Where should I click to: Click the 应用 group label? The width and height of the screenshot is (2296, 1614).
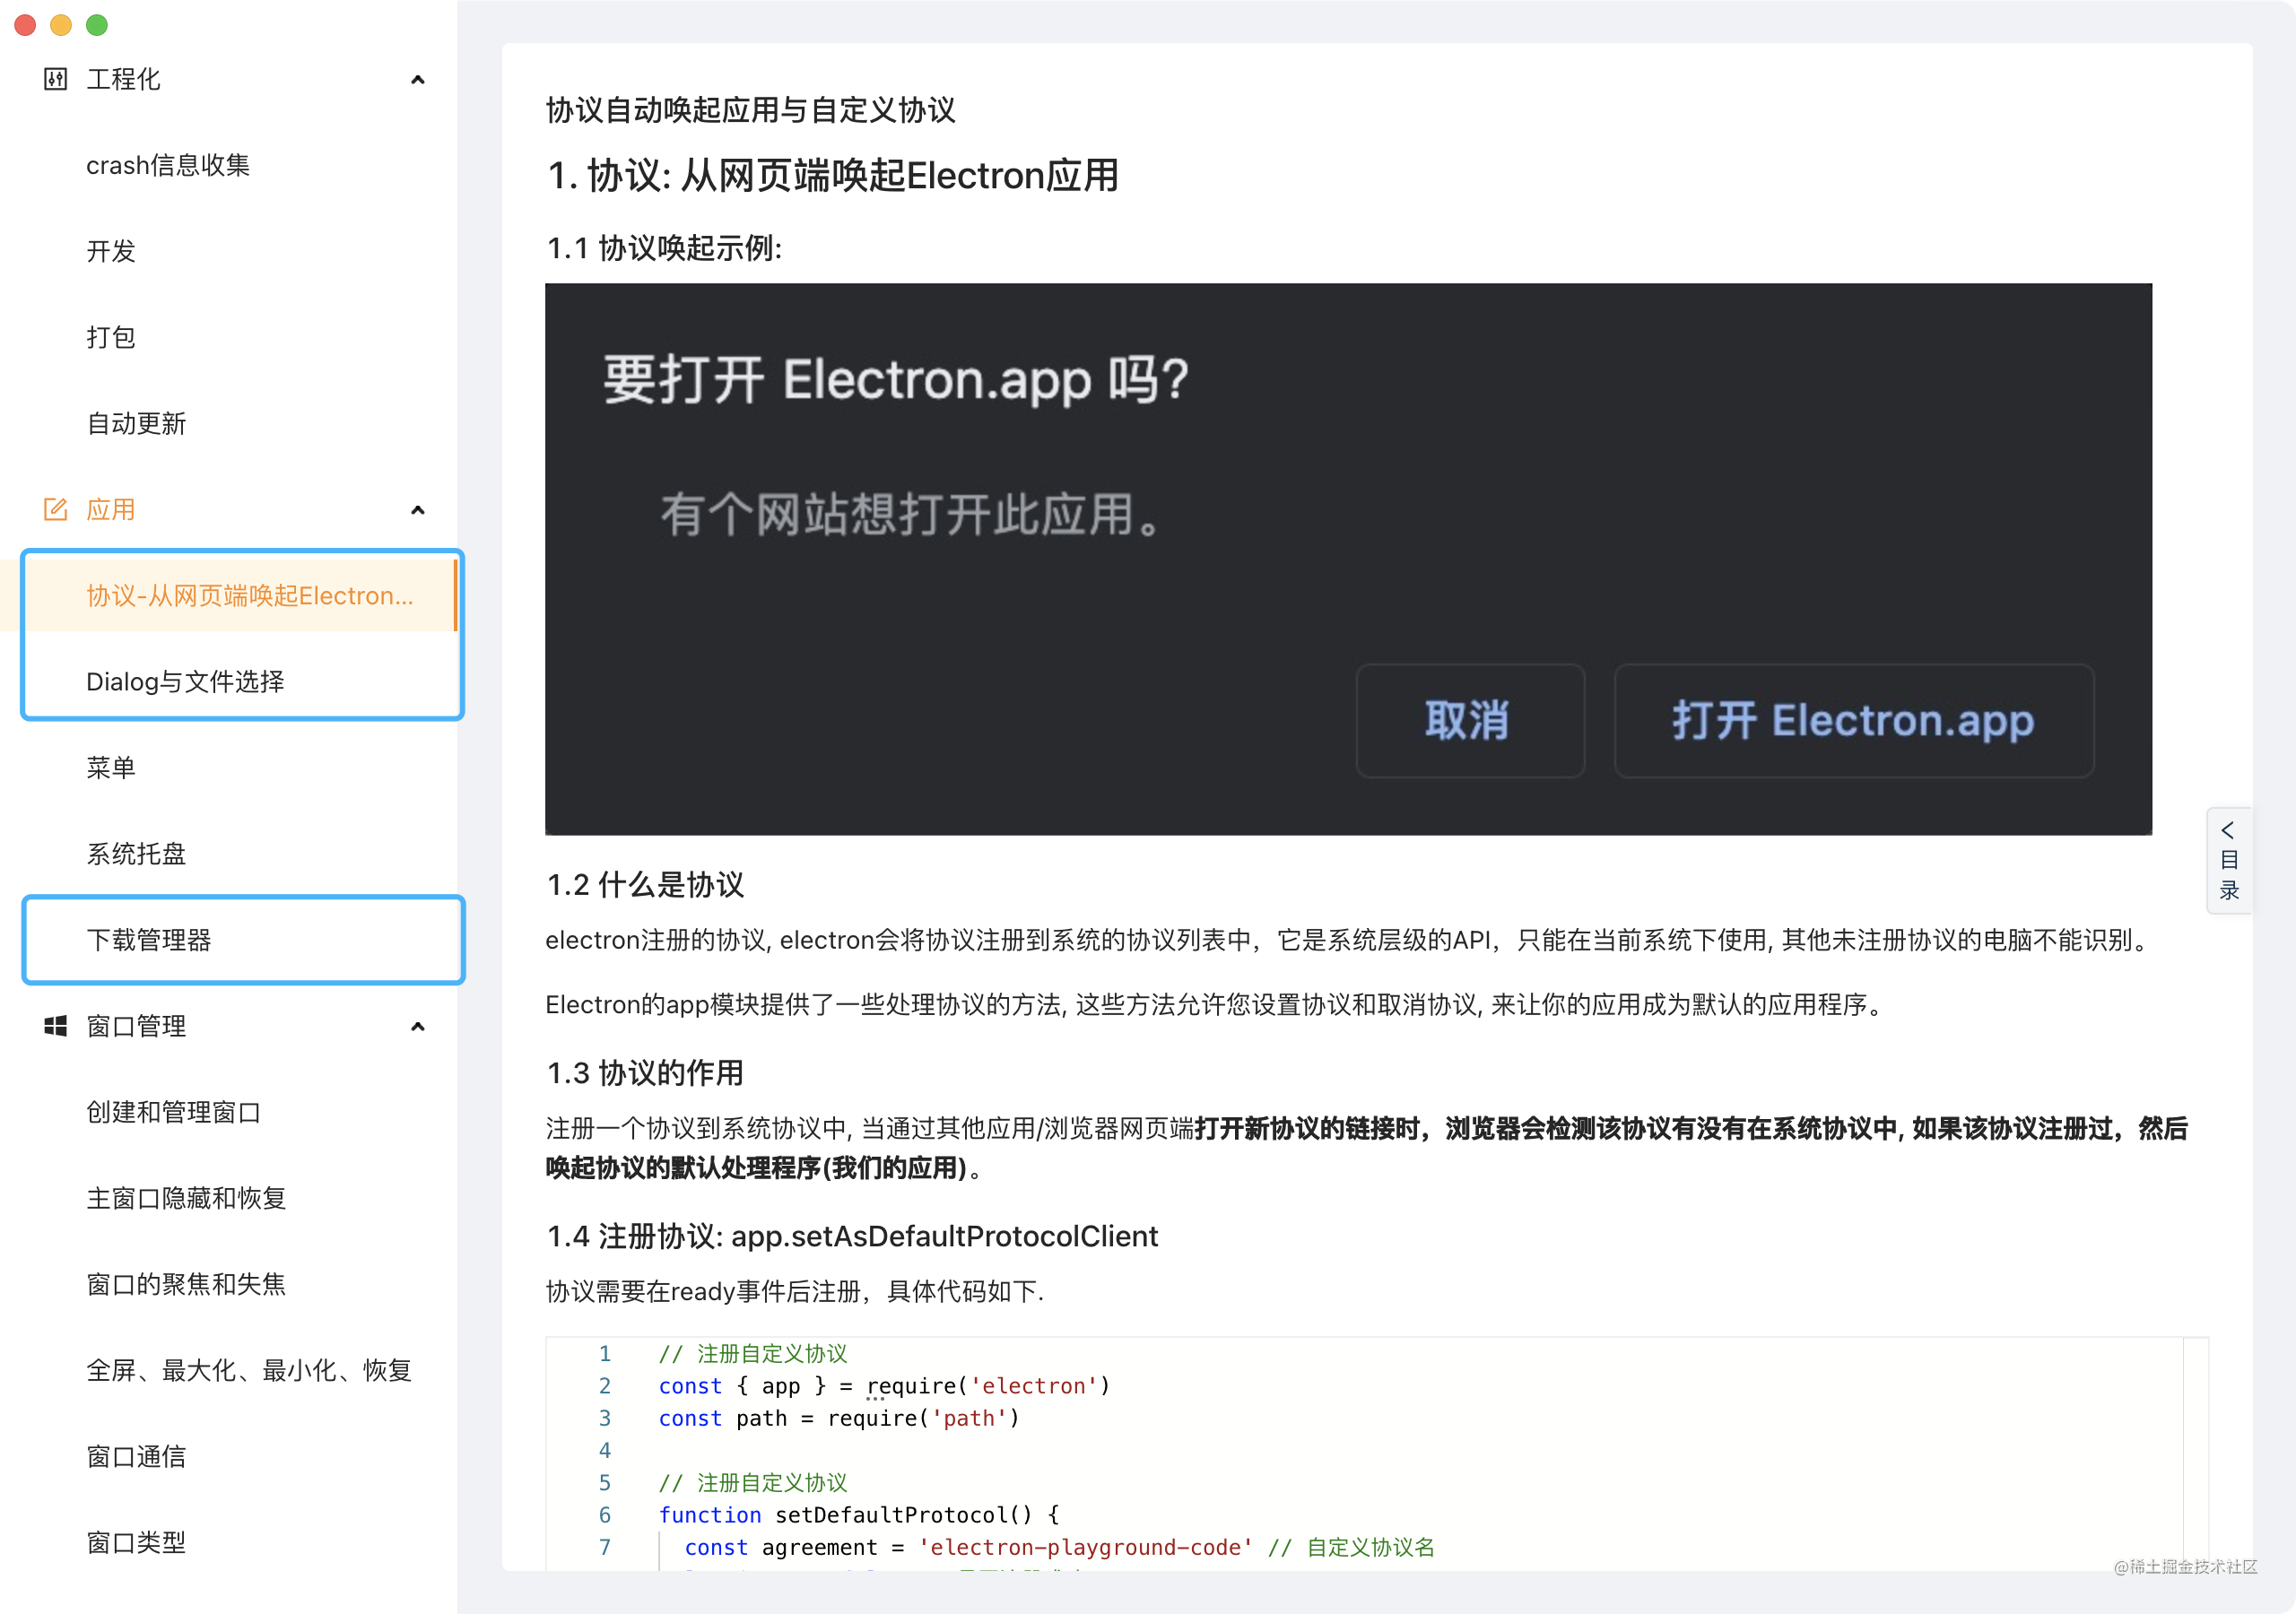(111, 509)
